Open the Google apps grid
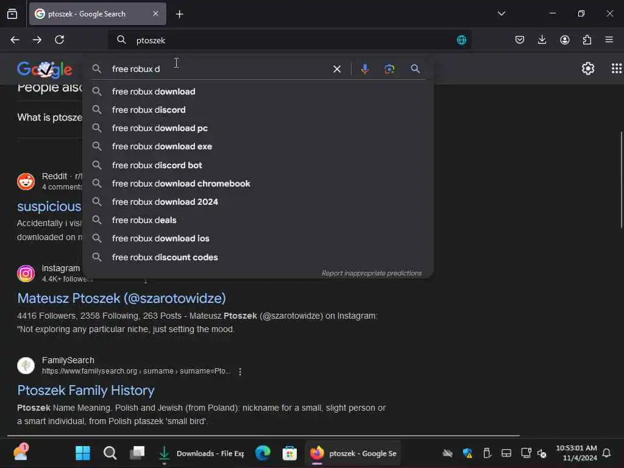 [x=616, y=68]
